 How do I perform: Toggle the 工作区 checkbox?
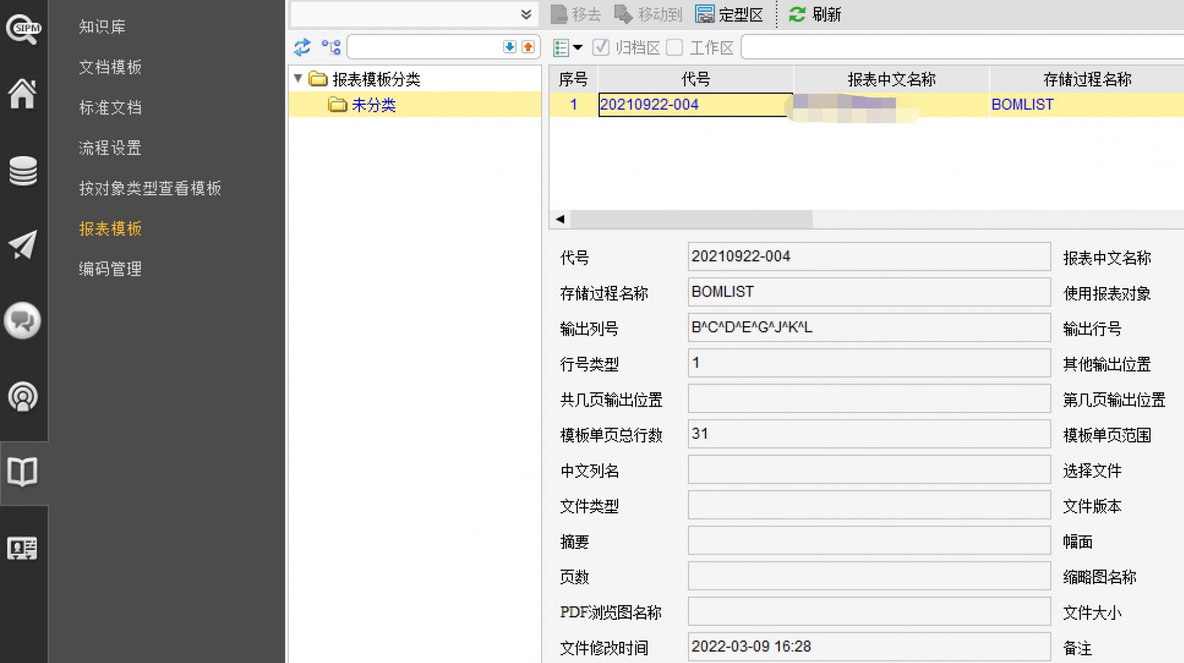pos(674,47)
